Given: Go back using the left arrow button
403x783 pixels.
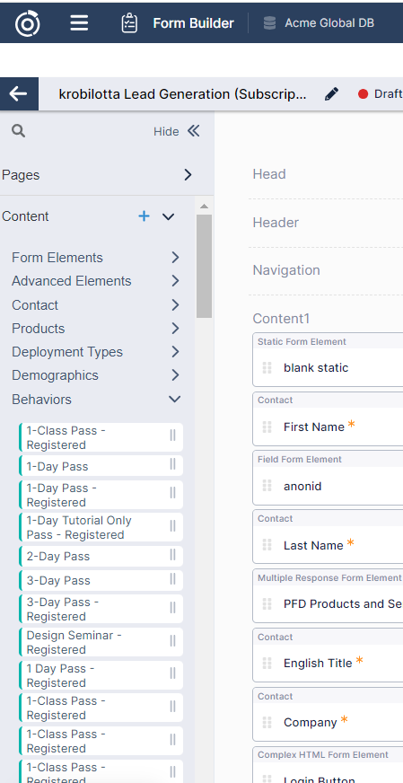Looking at the screenshot, I should (19, 94).
